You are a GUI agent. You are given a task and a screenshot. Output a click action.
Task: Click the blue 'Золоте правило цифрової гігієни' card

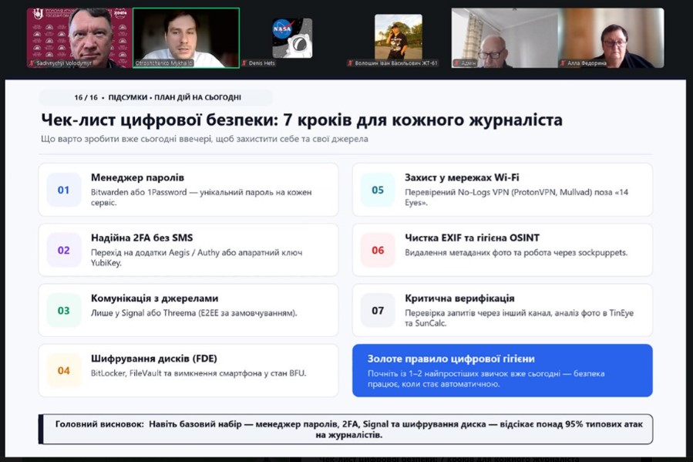point(502,370)
